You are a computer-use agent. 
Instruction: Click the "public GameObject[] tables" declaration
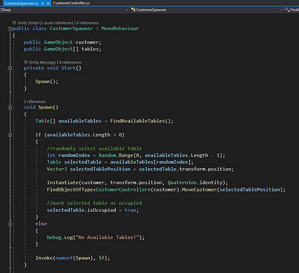[x=62, y=49]
